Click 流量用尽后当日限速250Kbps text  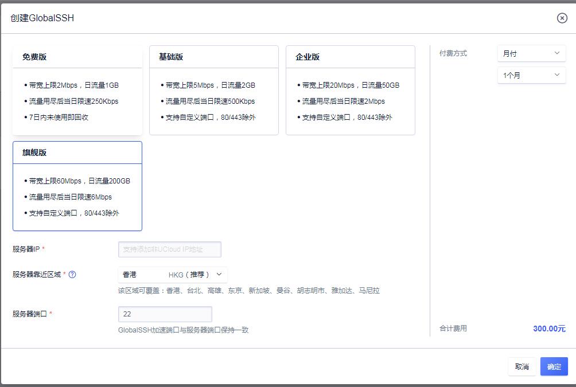[73, 101]
